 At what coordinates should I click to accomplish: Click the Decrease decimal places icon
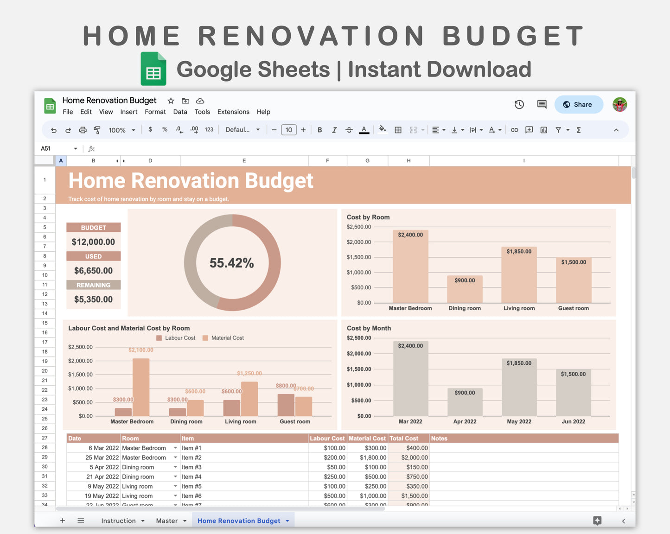(x=179, y=130)
